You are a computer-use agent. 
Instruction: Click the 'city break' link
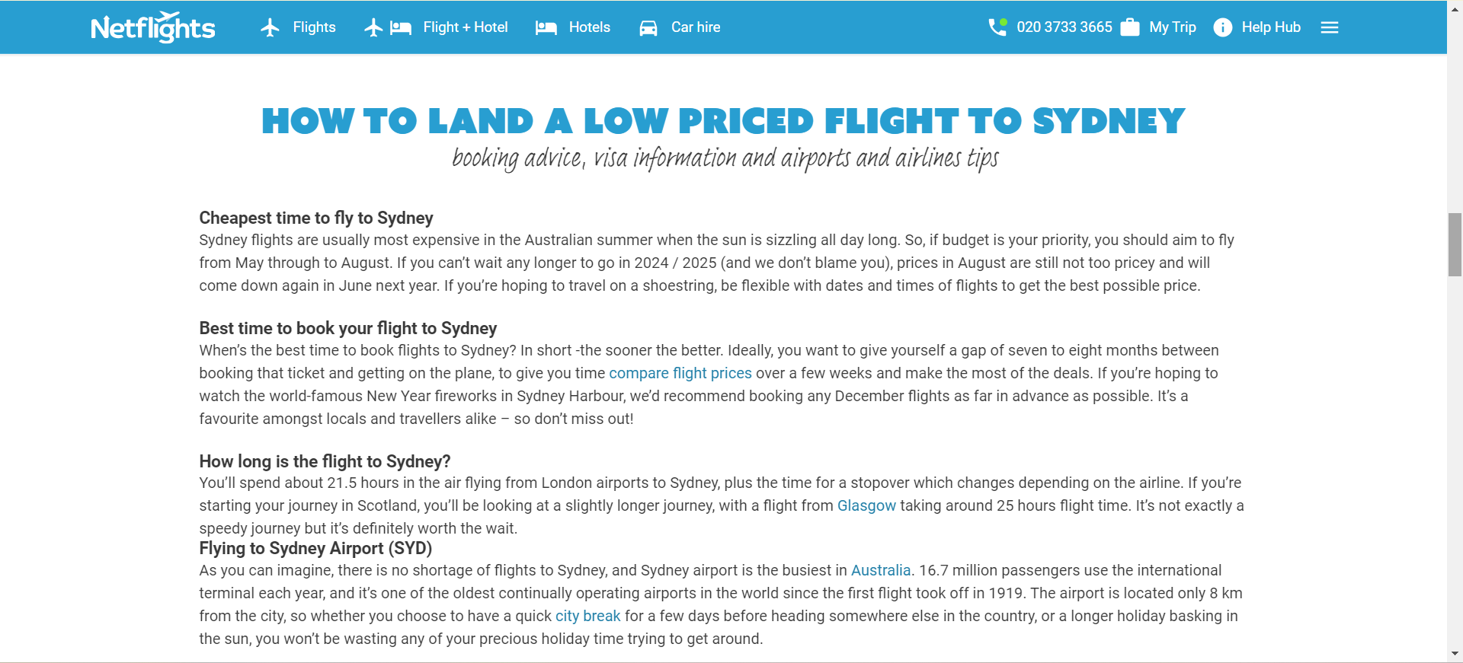pos(587,616)
